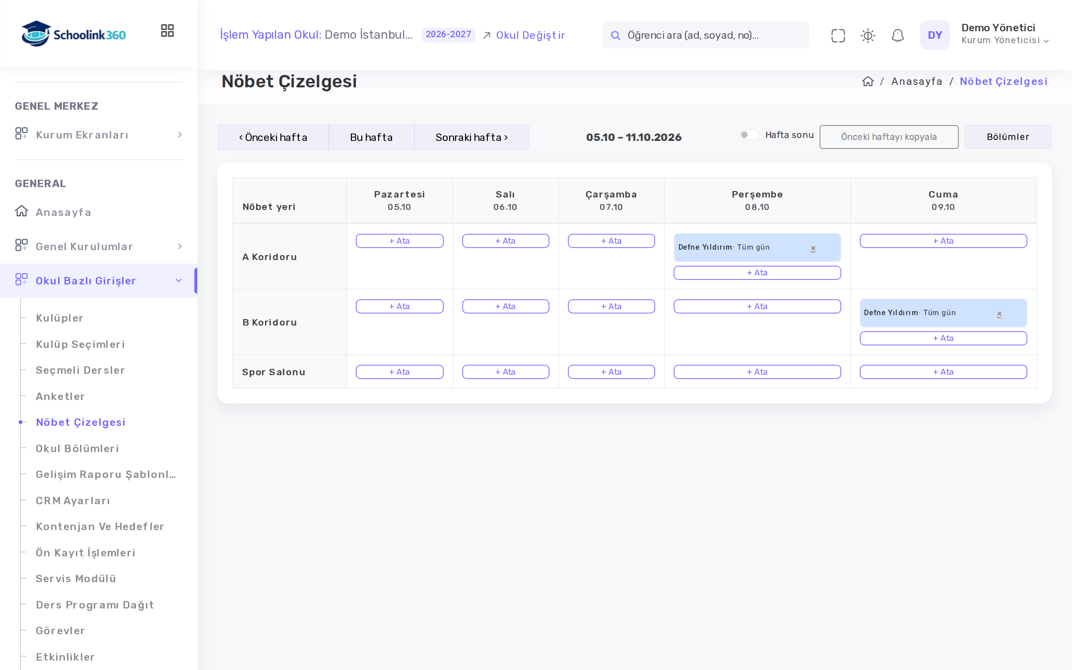Click Anasayfa breadcrumb link
The image size is (1072, 670).
(x=917, y=81)
